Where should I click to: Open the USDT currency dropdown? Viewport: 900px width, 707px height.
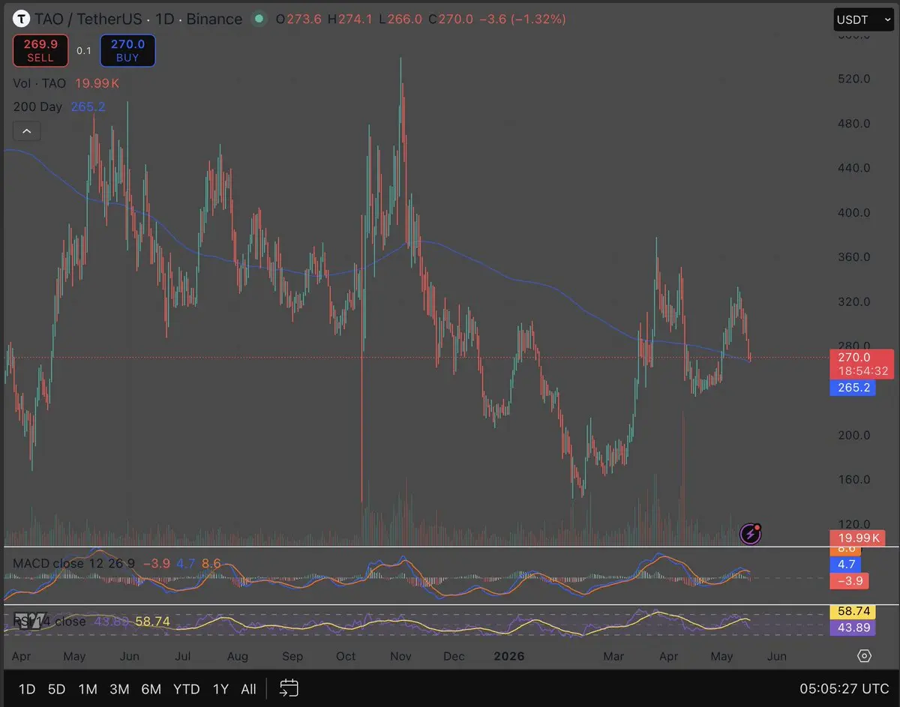point(863,19)
